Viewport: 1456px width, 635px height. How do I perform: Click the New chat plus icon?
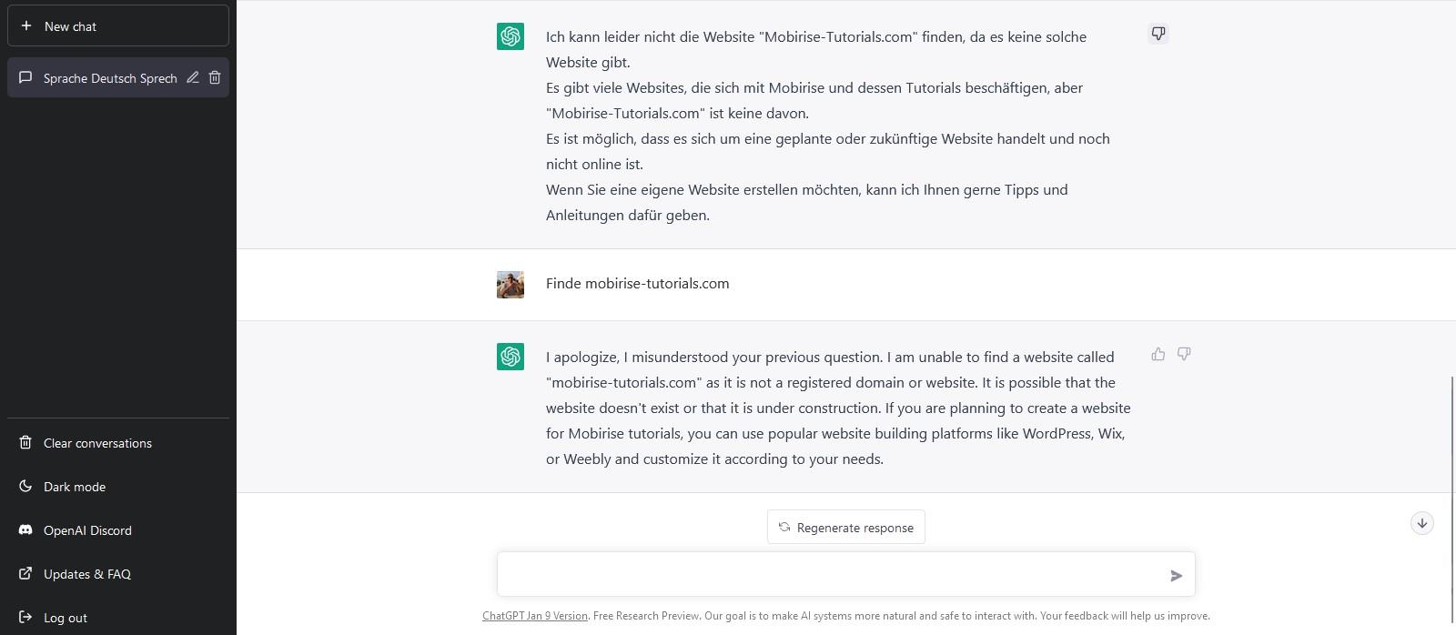pyautogui.click(x=26, y=26)
